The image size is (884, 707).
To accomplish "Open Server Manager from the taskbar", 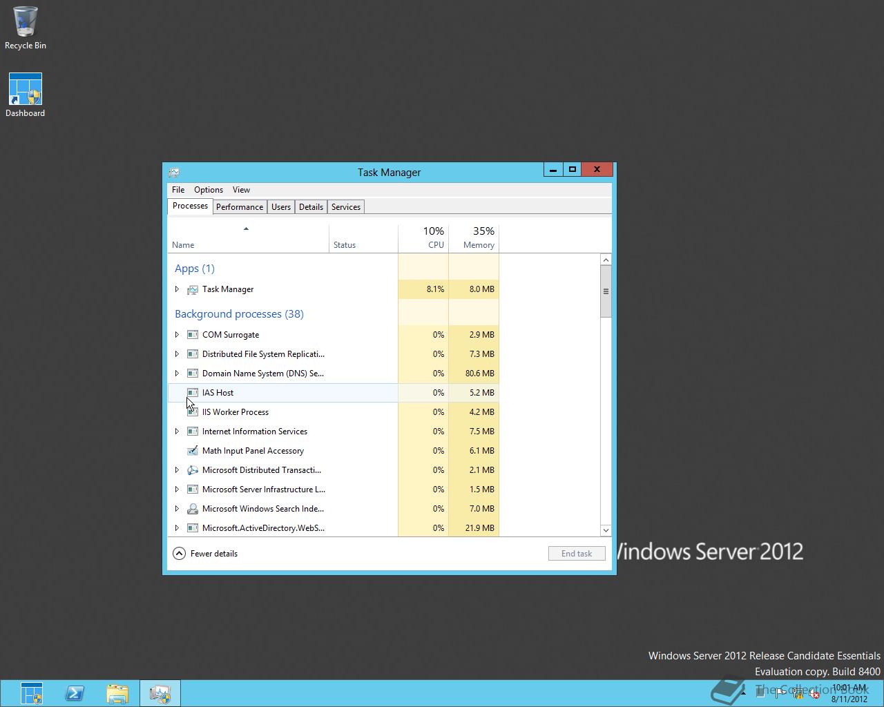I will (x=31, y=693).
